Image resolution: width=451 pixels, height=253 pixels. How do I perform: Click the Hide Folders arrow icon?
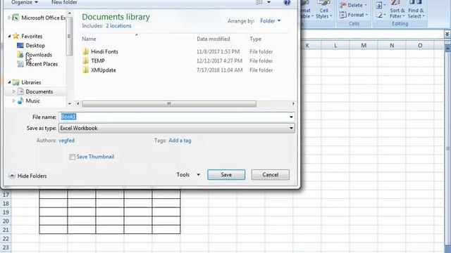pyautogui.click(x=12, y=176)
